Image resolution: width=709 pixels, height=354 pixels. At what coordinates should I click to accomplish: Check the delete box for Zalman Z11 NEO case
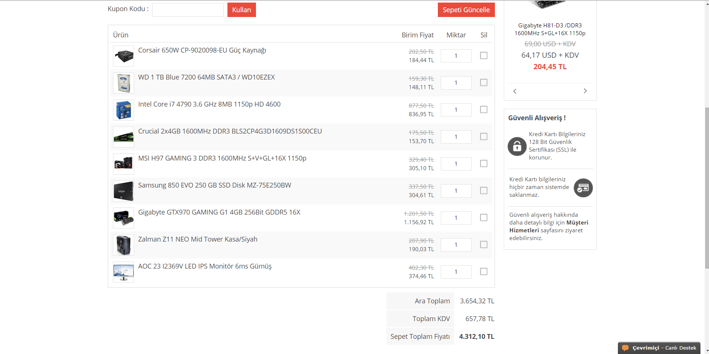484,245
